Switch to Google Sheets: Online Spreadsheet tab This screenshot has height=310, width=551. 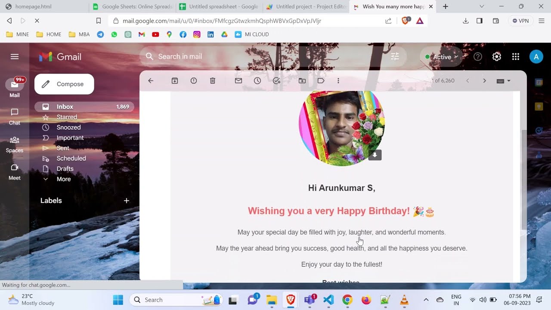coord(133,6)
